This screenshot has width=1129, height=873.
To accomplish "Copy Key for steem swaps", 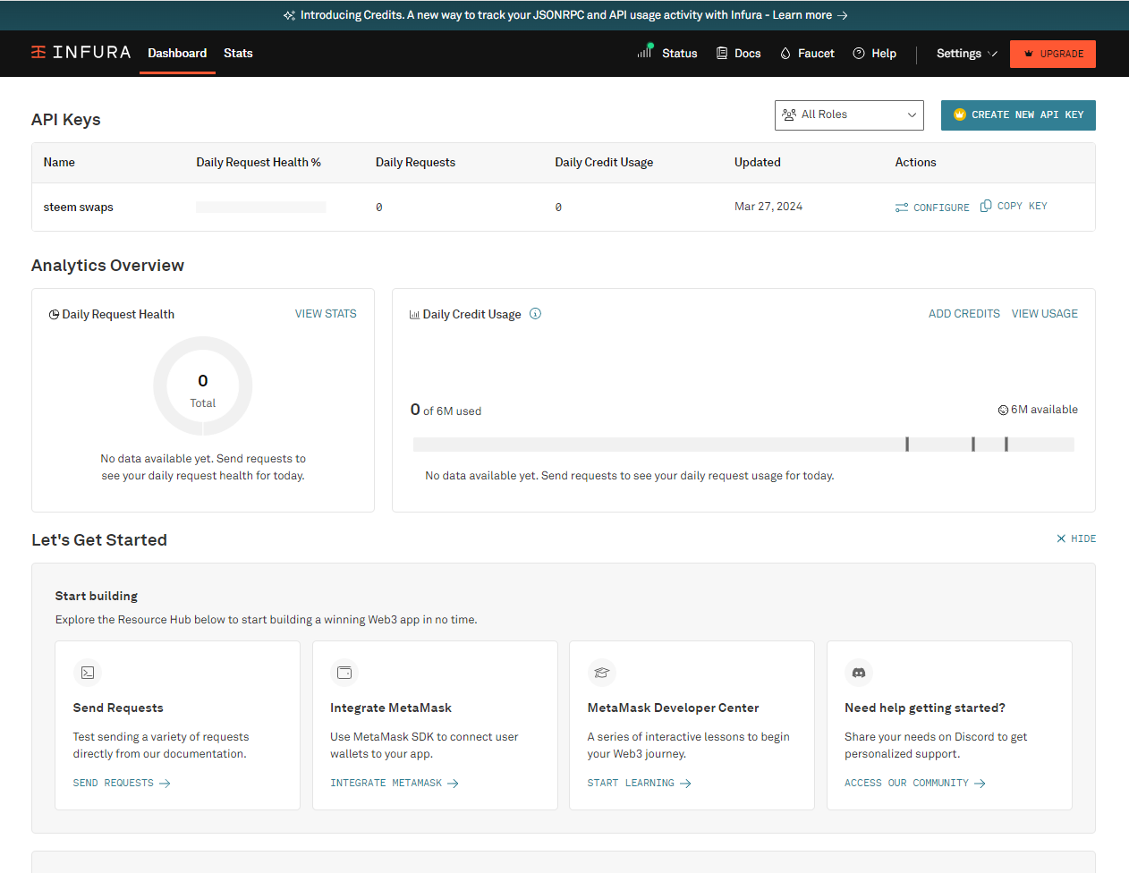I will coord(1014,206).
